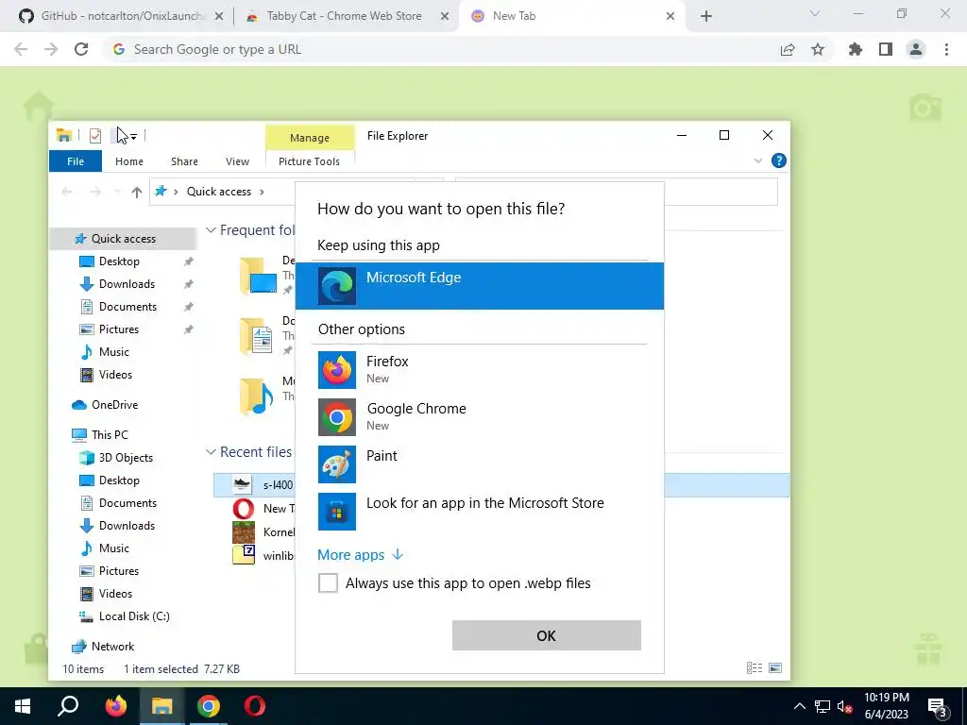Open the Chrome profile menu
This screenshot has width=967, height=725.
coord(916,49)
